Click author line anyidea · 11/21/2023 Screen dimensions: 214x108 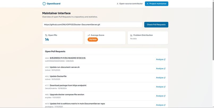pos(53,98)
